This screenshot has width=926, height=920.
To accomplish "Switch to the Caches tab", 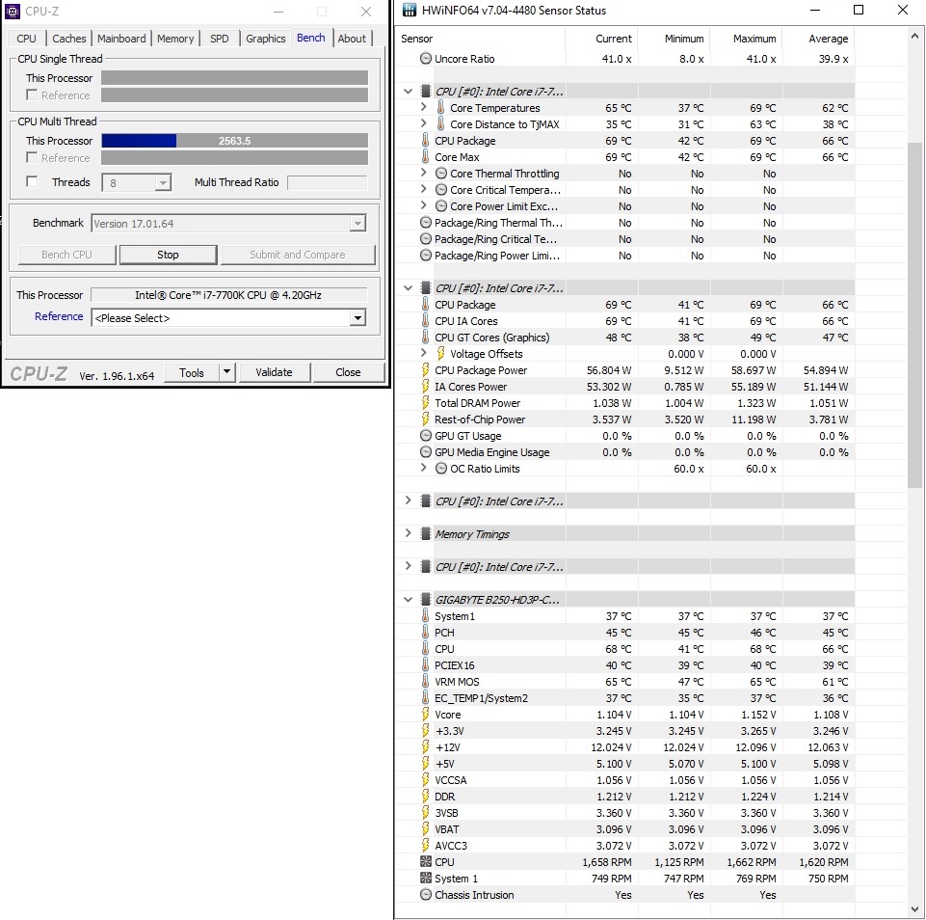I will pos(69,39).
